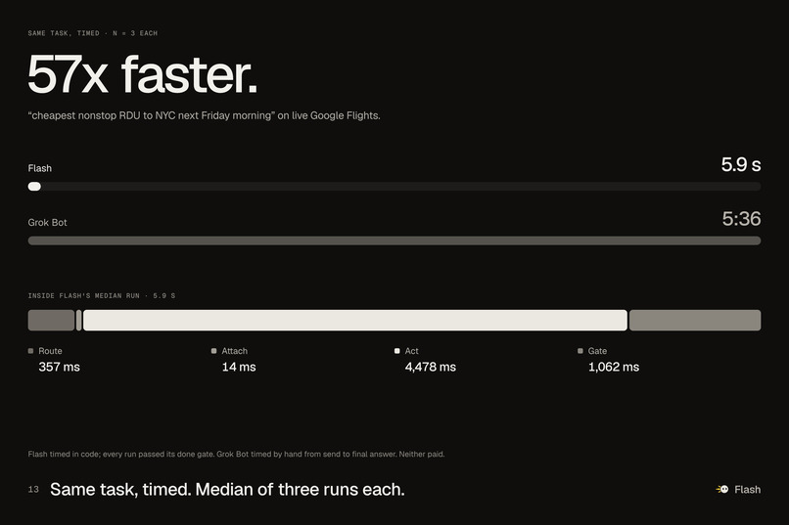Click the 'INSIDE FLASH'S MEDIAN RUN · 5.9 S' caption

click(x=102, y=296)
